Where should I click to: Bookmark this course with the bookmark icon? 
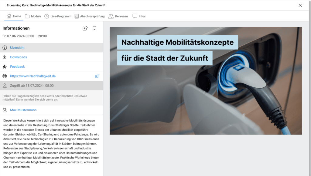(x=94, y=28)
